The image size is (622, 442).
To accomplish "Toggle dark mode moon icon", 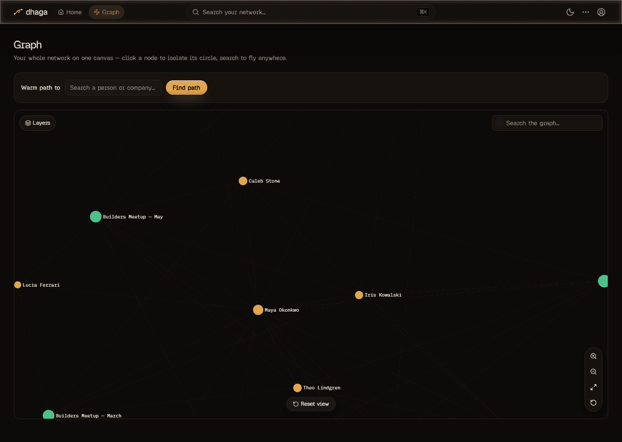I will click(570, 12).
